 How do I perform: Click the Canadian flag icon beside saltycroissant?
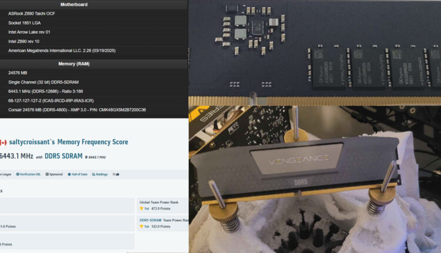pos(3,142)
